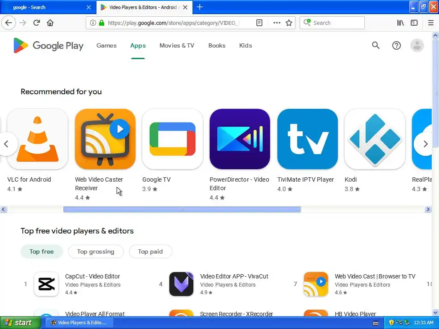
Task: Open the Firefox library icon
Action: 400,23
